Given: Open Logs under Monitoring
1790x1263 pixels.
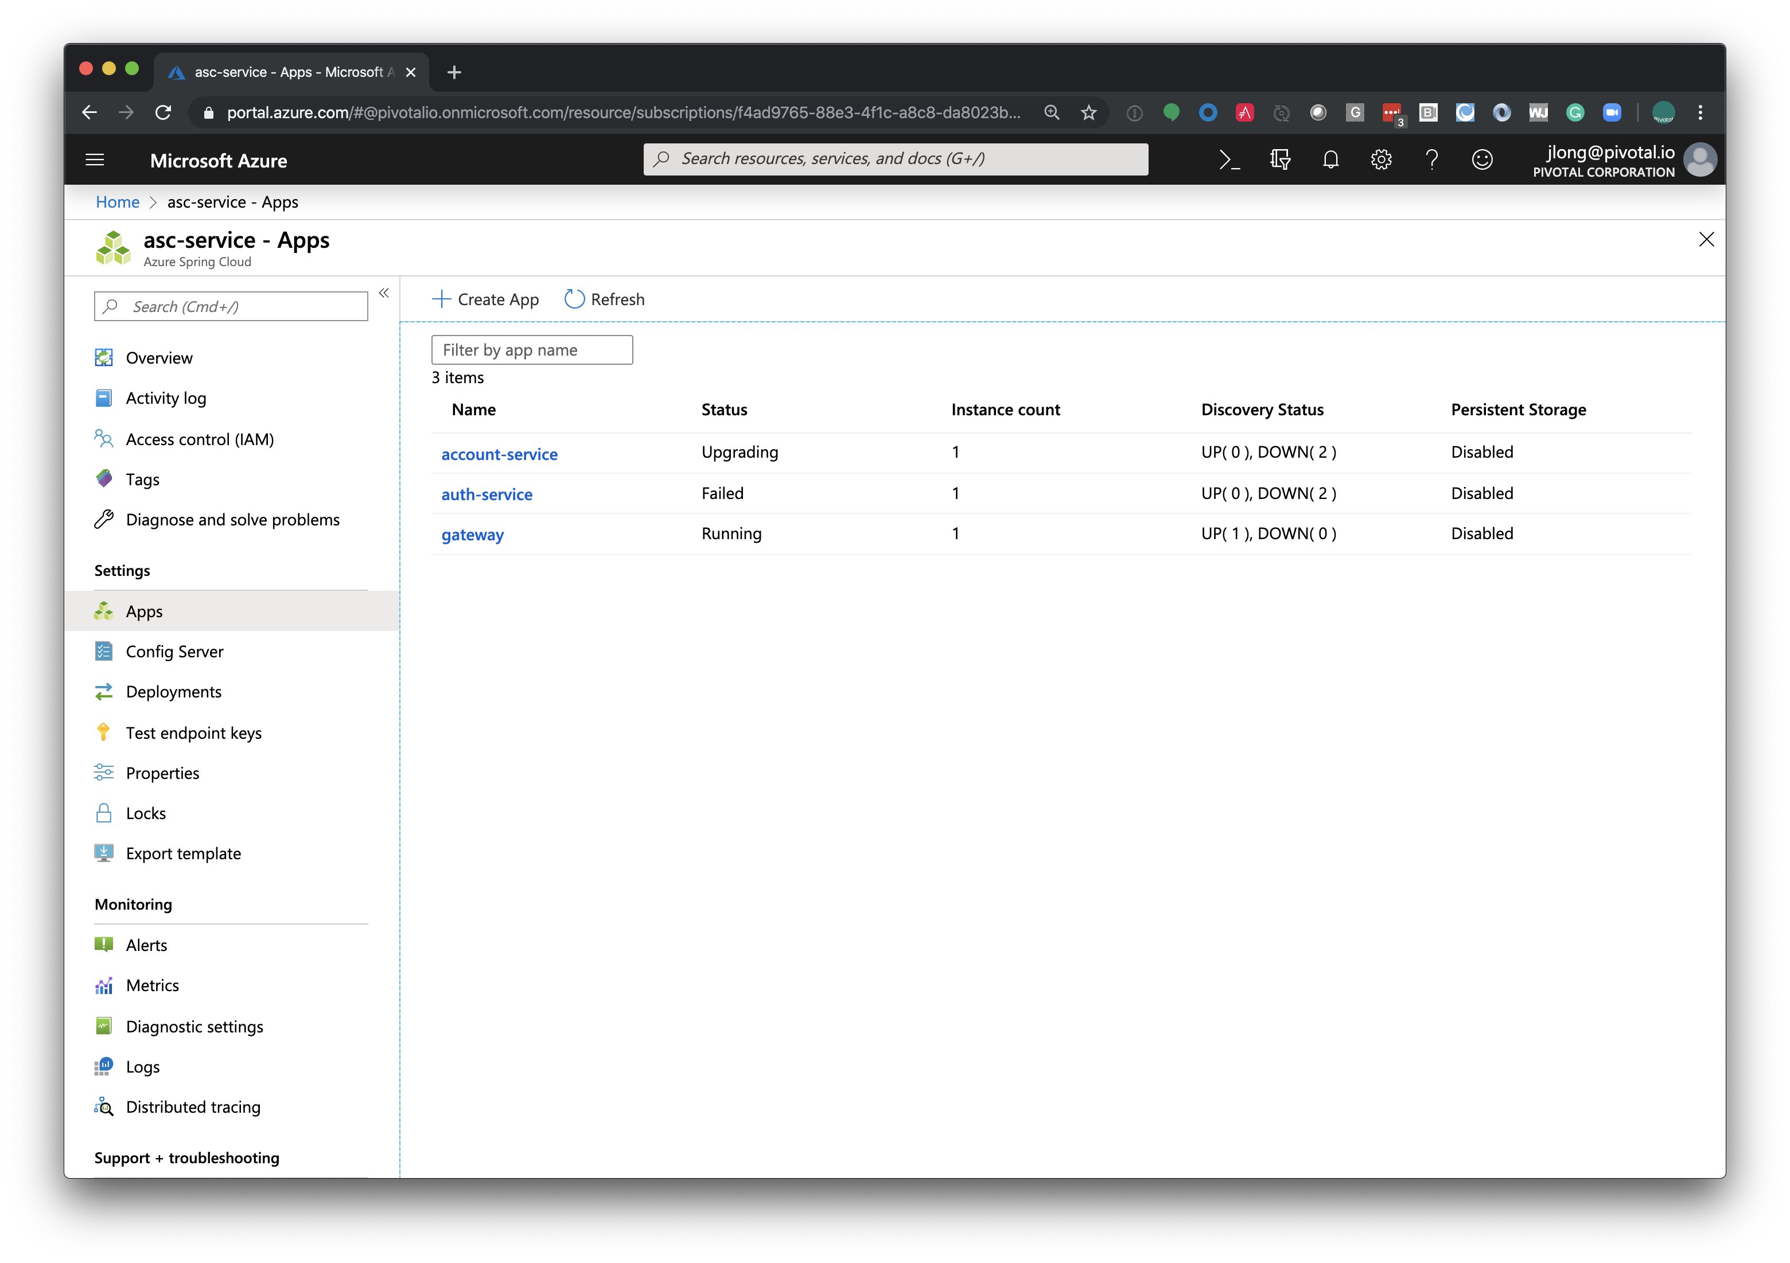Looking at the screenshot, I should click(x=143, y=1067).
